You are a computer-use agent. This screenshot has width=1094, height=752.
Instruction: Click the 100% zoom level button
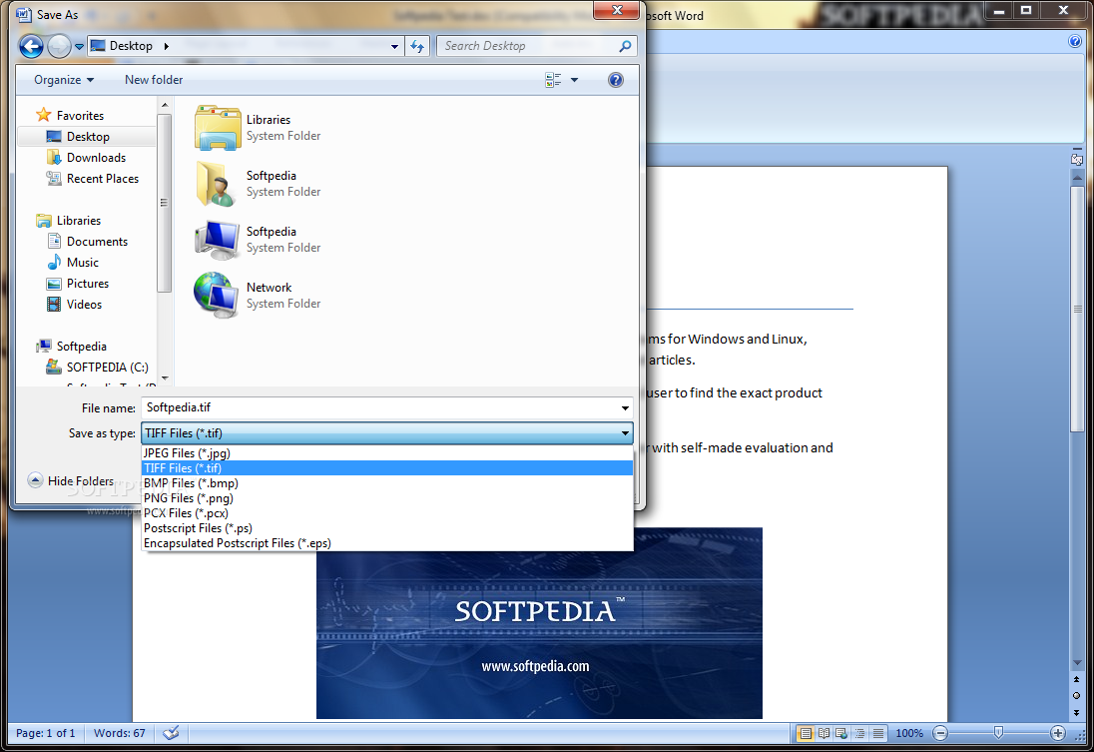click(x=909, y=733)
